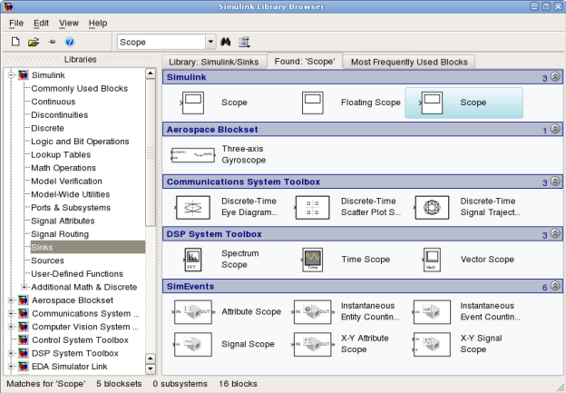The image size is (566, 393).
Task: Switch to Most Frequently Used Blocks tab
Action: 409,62
